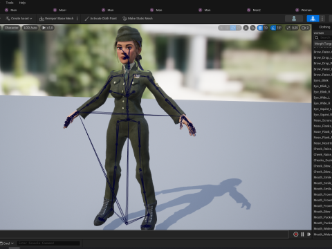Select the Eye_Squint_R morph target

click(x=322, y=115)
